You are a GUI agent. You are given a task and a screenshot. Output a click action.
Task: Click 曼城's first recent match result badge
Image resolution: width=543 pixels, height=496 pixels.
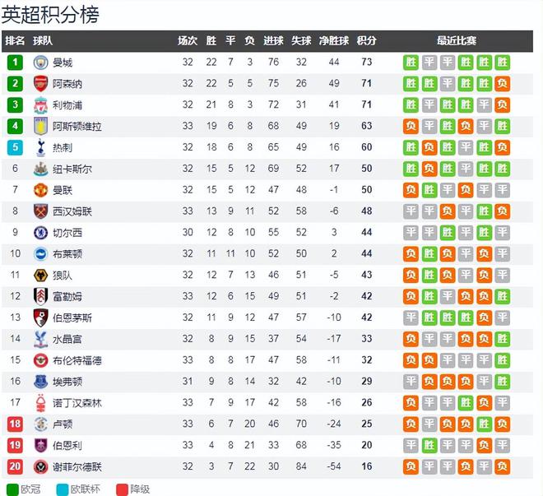pos(411,63)
